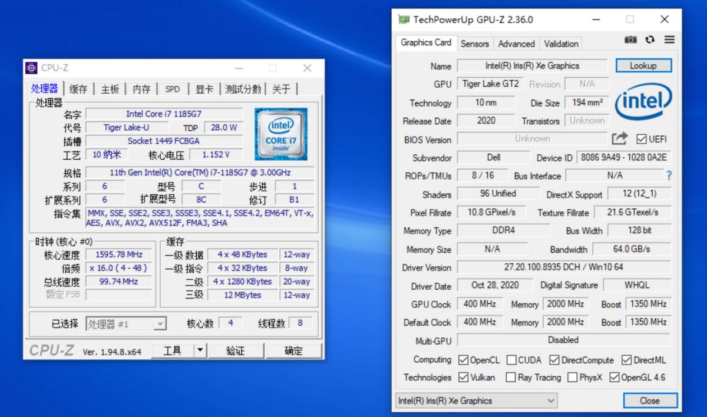Click the refresh icon in GPU-Z toolbar

tap(650, 39)
